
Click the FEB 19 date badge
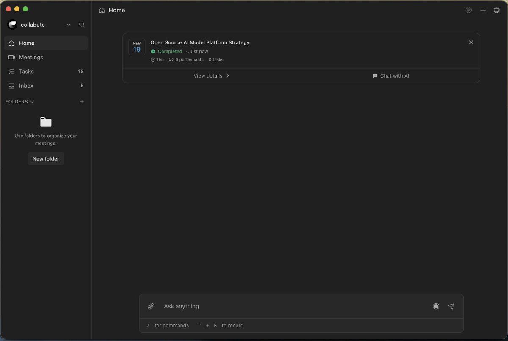[x=137, y=47]
